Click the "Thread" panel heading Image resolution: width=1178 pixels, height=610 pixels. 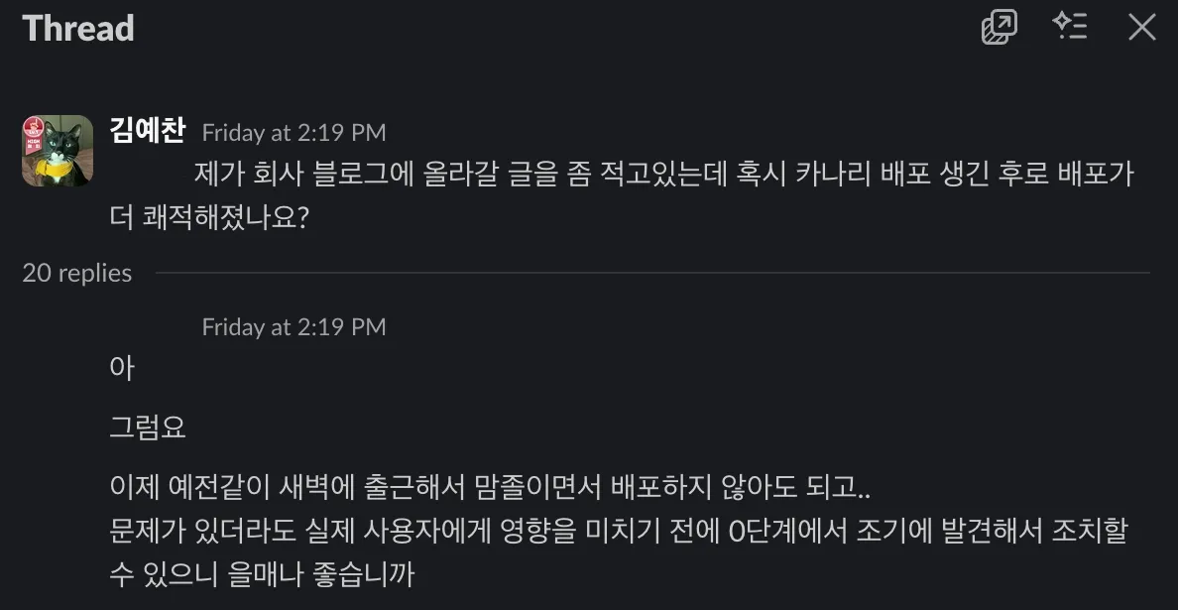78,28
